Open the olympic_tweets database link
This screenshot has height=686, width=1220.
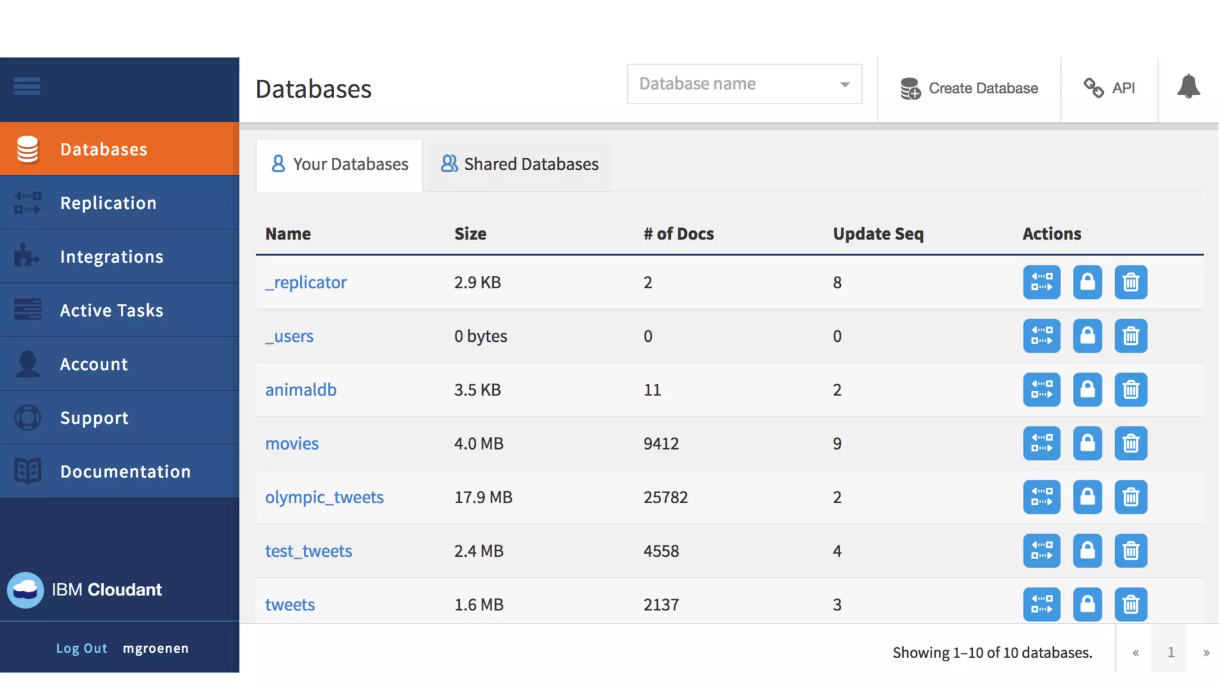(x=324, y=497)
